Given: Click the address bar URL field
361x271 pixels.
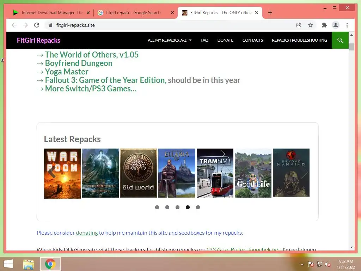Looking at the screenshot, I should pyautogui.click(x=170, y=25).
